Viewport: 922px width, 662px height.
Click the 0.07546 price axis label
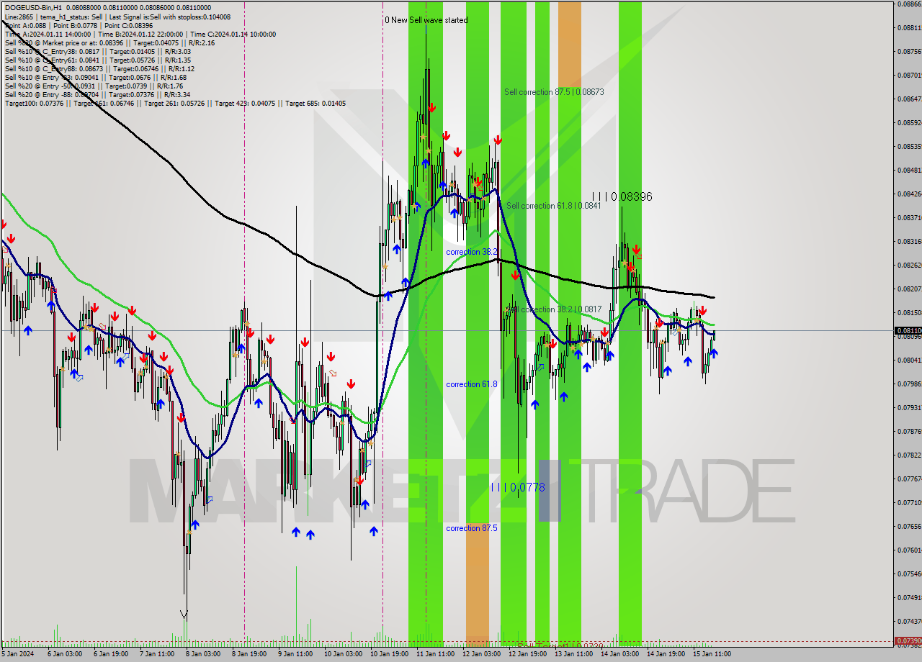coord(910,573)
